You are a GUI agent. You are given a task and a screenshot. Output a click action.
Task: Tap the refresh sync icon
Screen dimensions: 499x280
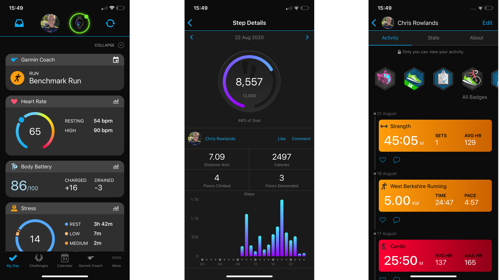[110, 23]
